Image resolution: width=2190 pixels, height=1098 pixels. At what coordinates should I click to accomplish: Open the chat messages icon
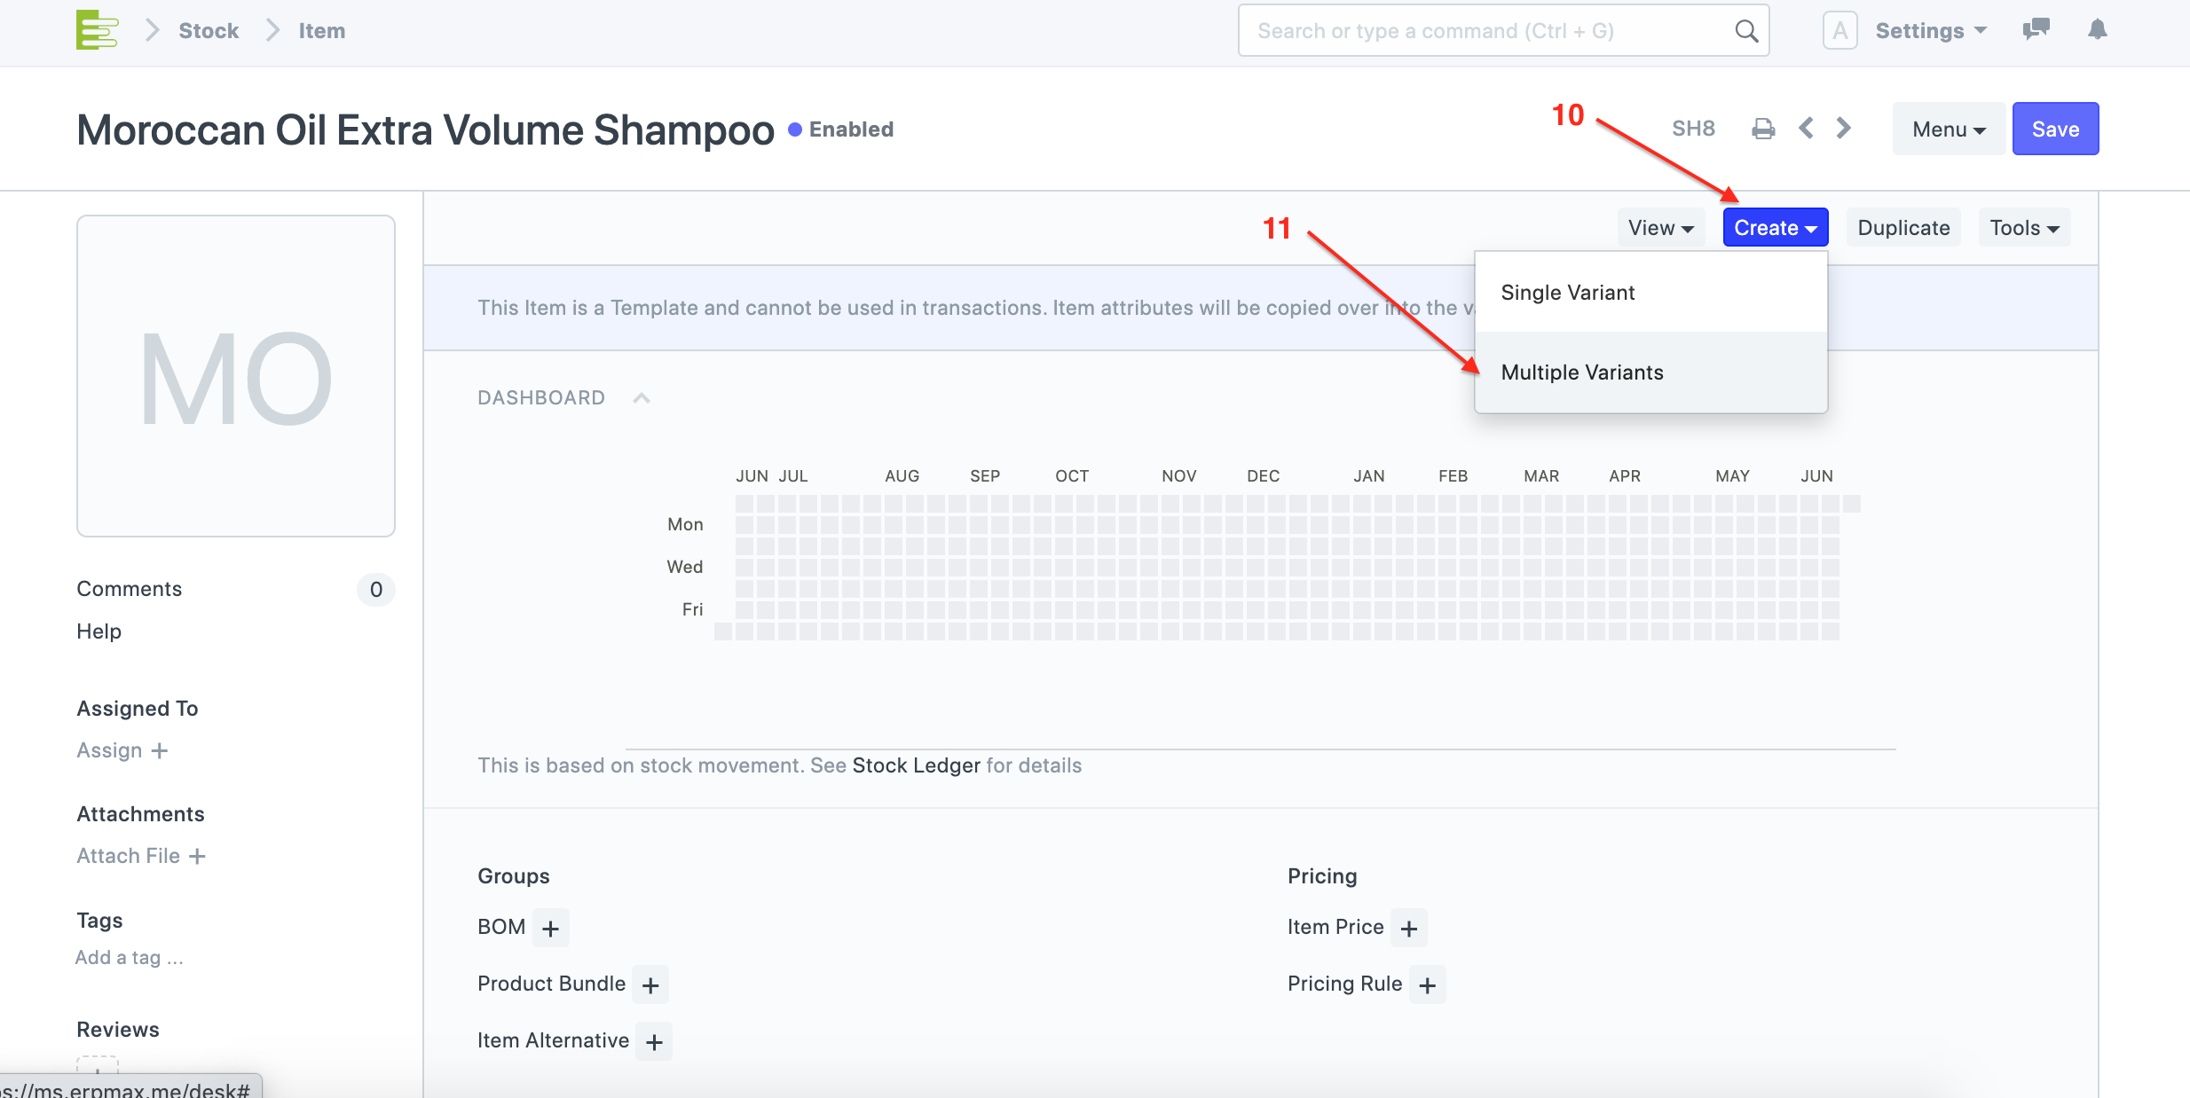pyautogui.click(x=2036, y=30)
